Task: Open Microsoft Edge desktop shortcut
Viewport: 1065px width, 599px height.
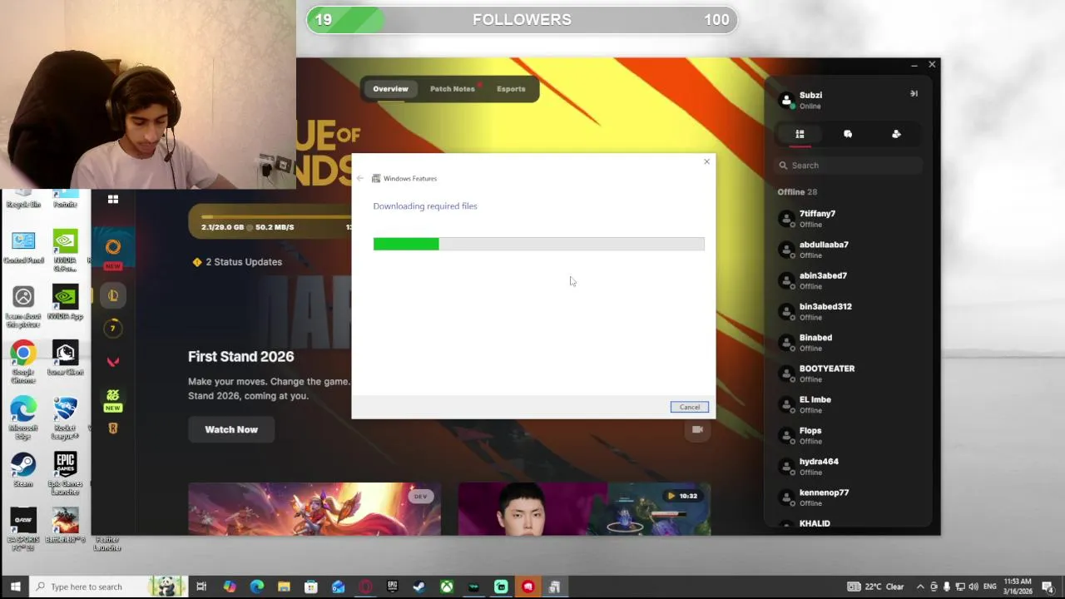Action: (x=23, y=418)
